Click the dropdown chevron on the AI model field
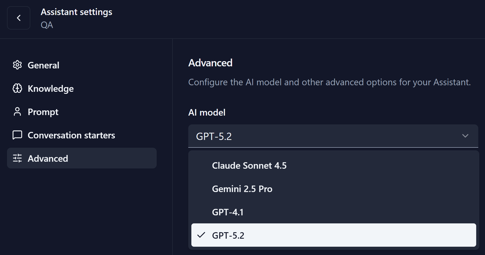 coord(466,136)
